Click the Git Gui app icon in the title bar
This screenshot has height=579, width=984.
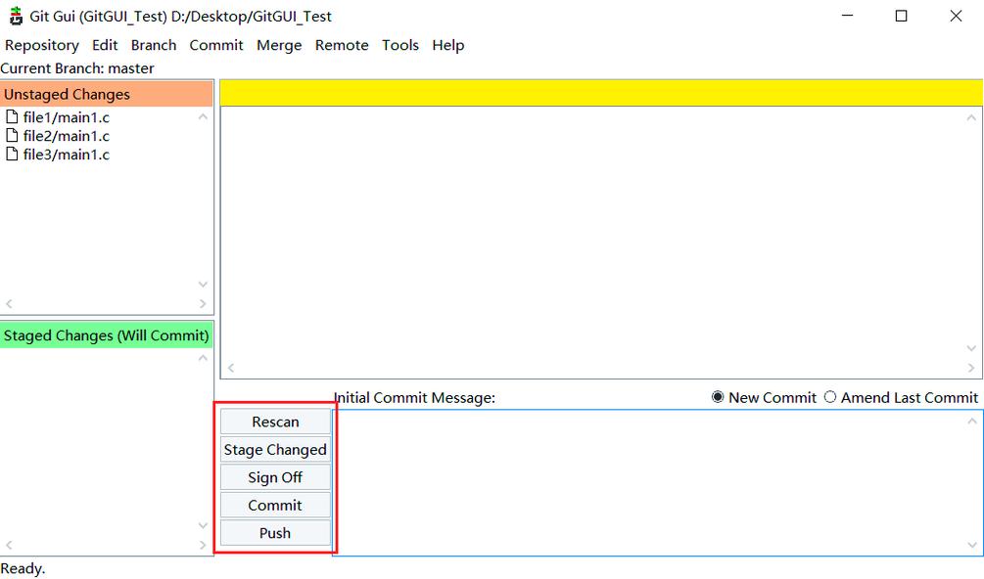16,16
